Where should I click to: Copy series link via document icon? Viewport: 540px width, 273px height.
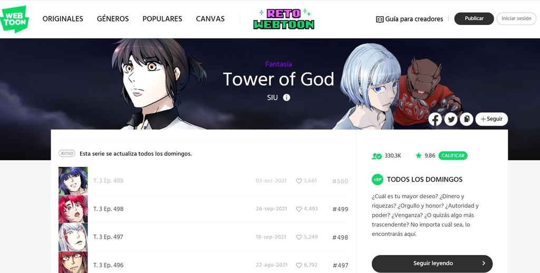coord(466,119)
